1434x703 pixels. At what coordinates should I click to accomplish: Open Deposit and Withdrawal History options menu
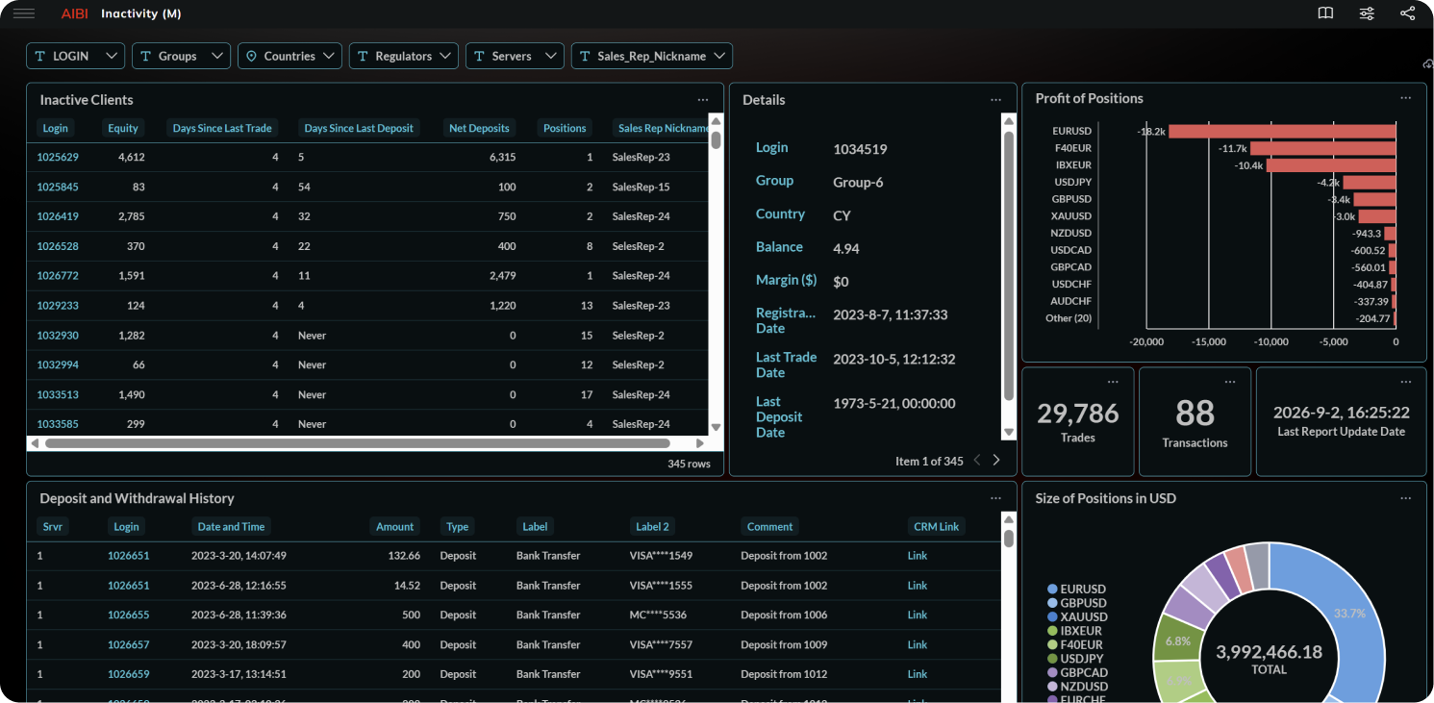coord(996,498)
